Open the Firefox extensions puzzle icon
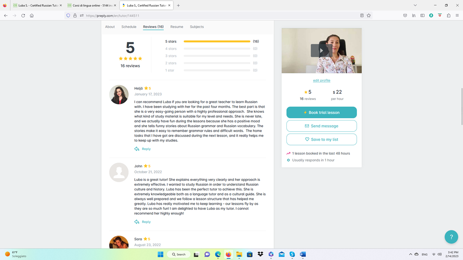This screenshot has height=260, width=463. pyautogui.click(x=448, y=16)
